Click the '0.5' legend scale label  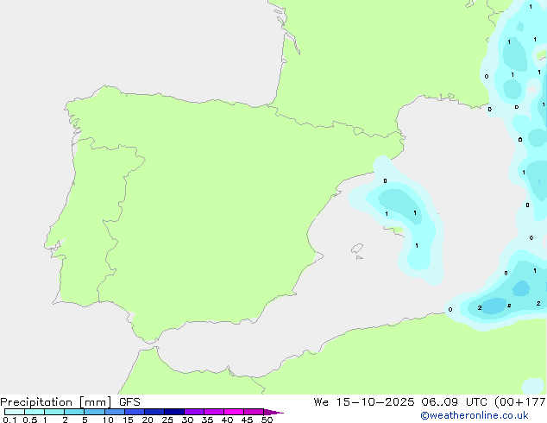coord(30,420)
